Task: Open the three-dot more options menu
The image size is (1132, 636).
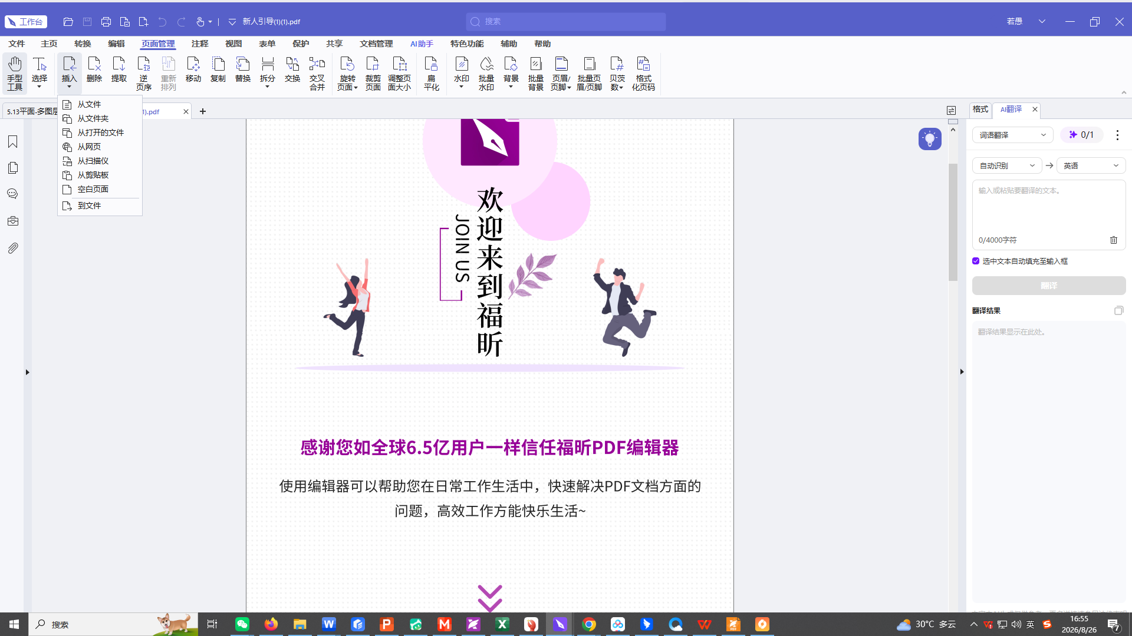Action: click(x=1117, y=135)
